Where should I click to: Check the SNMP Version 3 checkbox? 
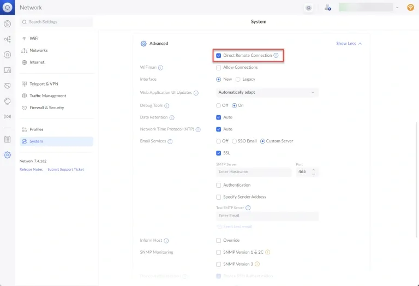click(219, 264)
